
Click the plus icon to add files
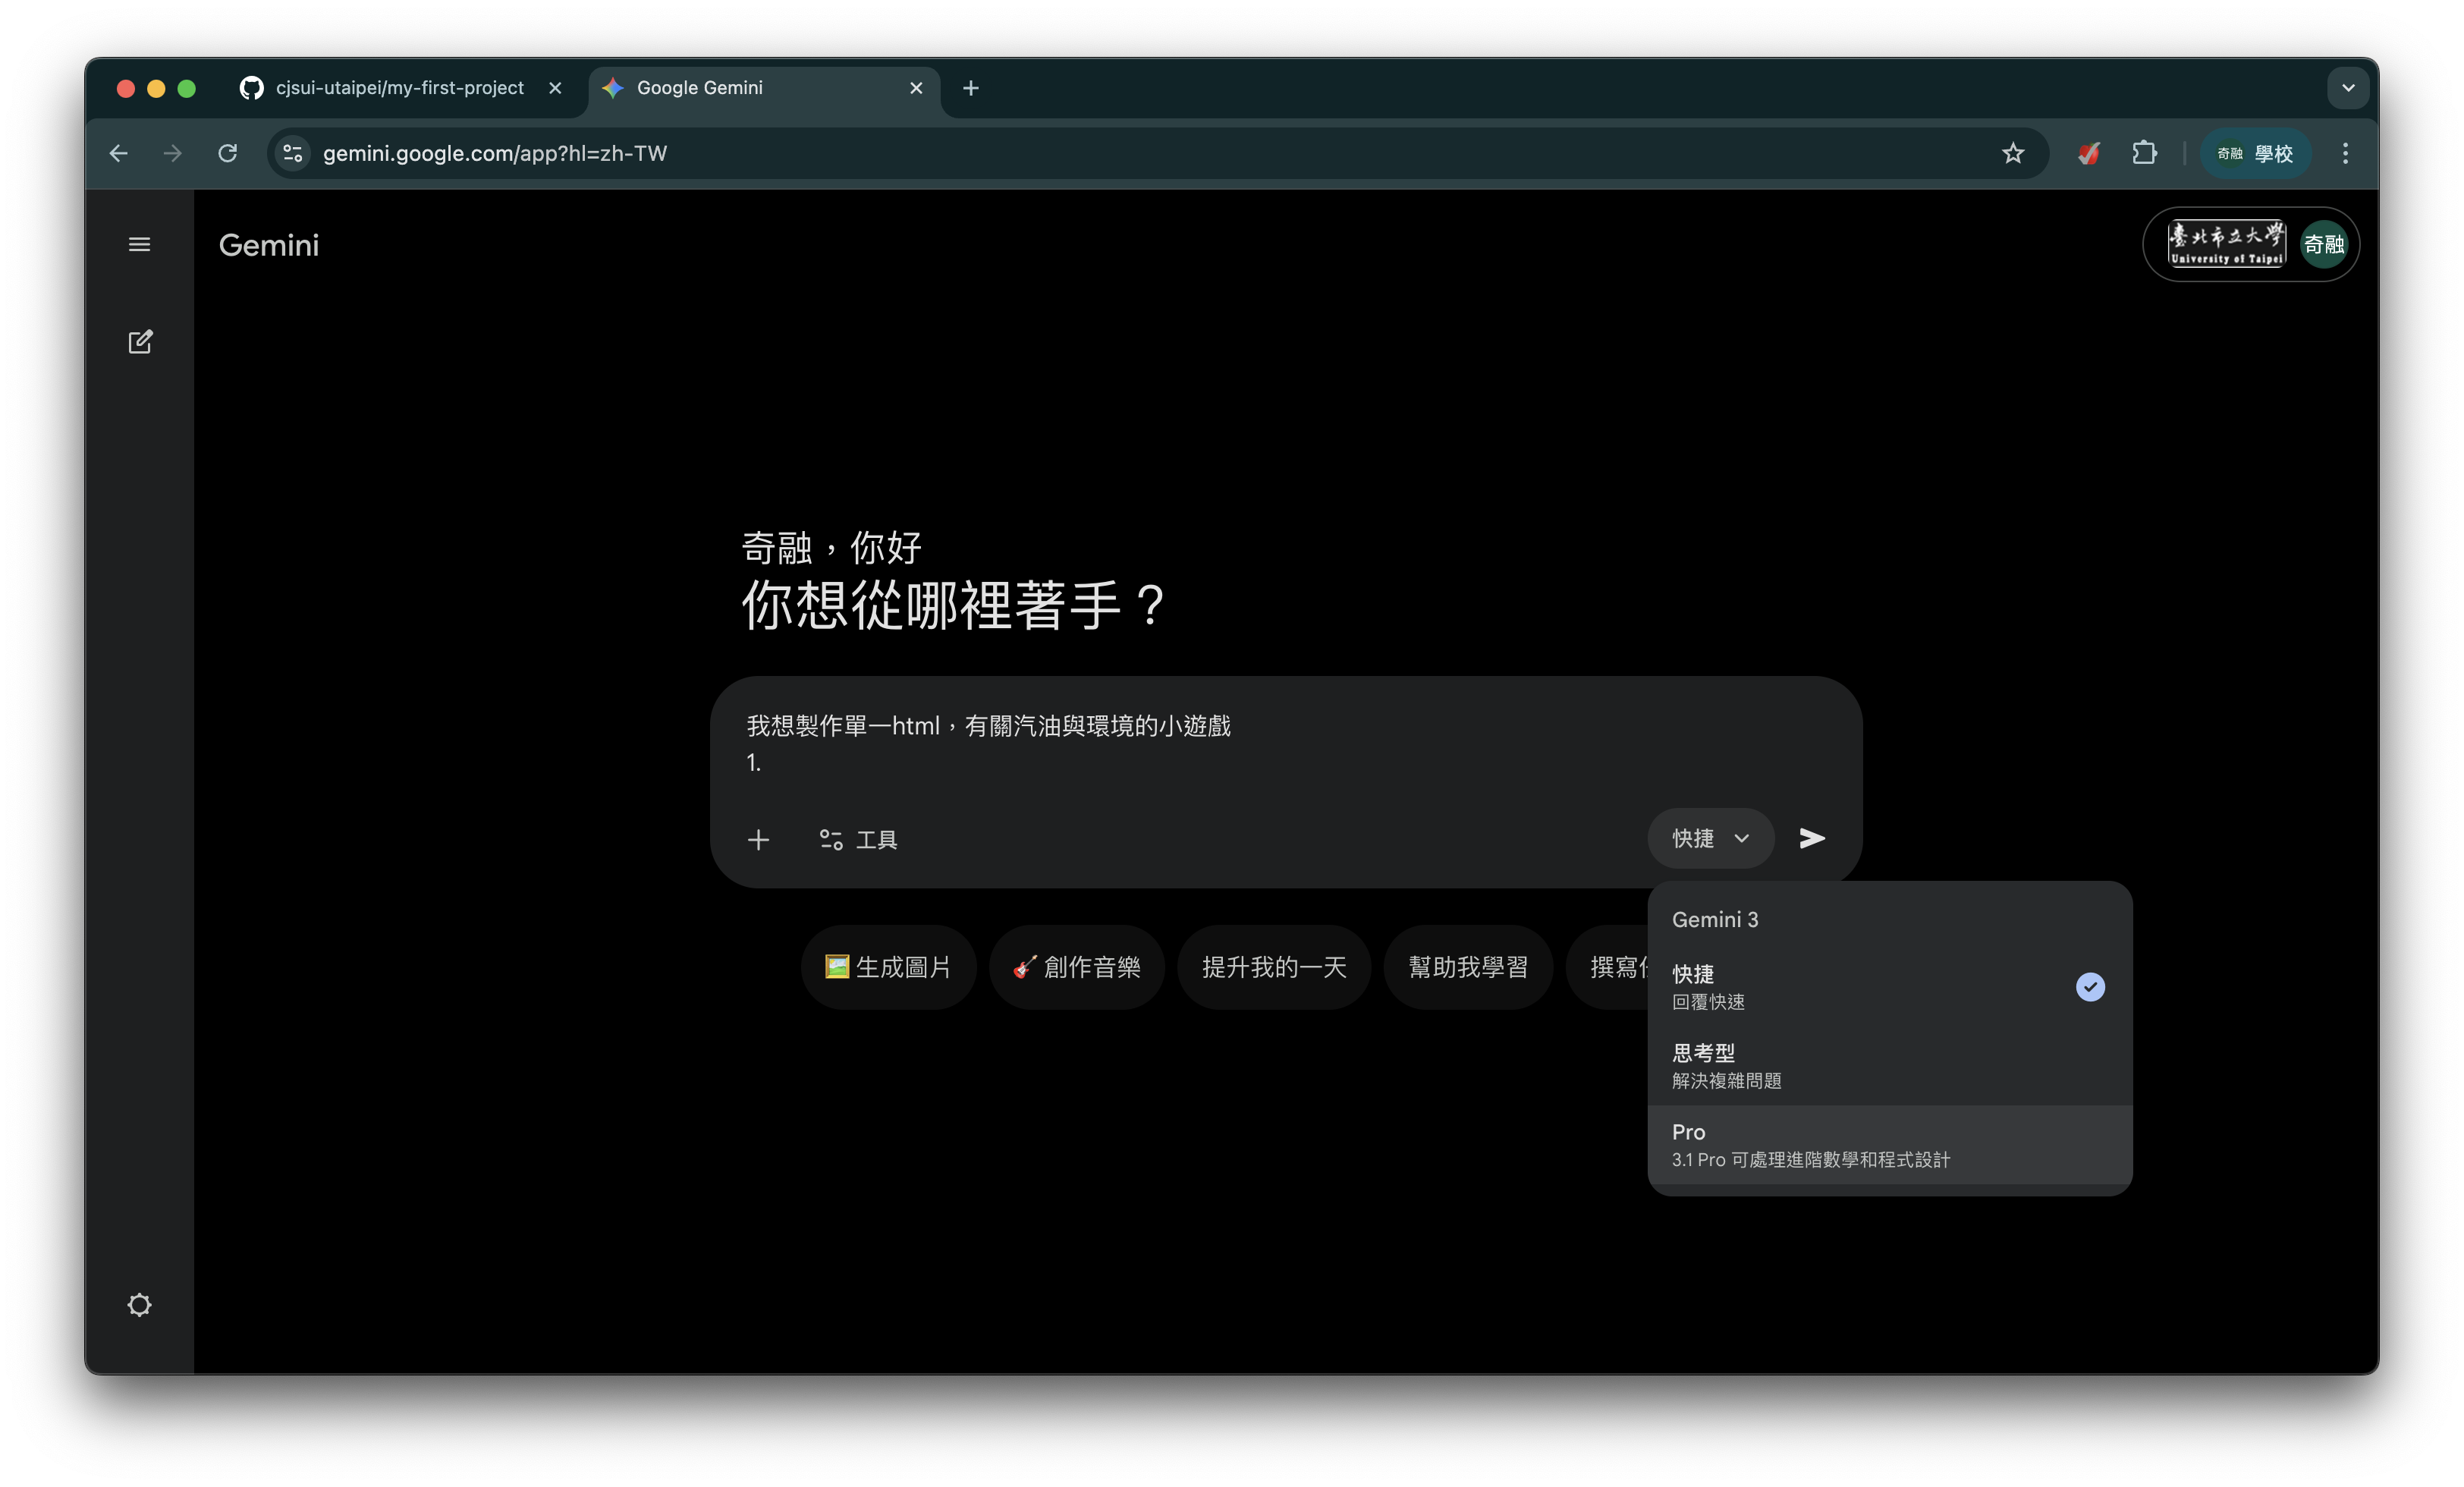pyautogui.click(x=758, y=839)
